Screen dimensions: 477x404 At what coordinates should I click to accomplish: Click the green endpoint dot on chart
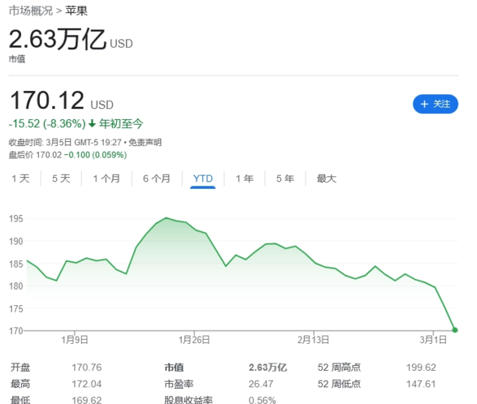(455, 330)
